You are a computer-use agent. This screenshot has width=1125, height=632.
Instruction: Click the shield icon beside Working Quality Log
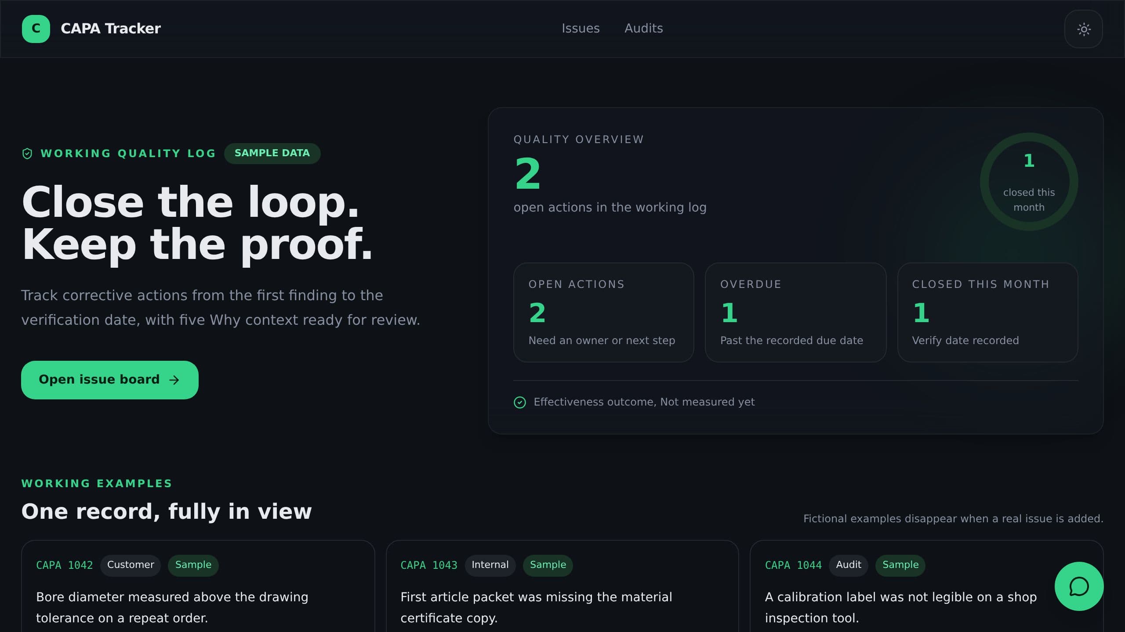(x=27, y=154)
